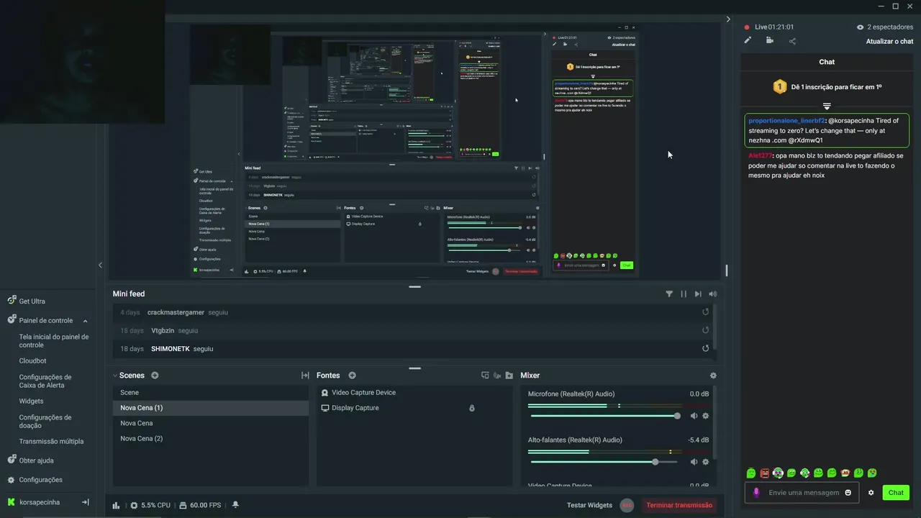
Task: Insert the red angry emote into chat
Action: [764, 473]
